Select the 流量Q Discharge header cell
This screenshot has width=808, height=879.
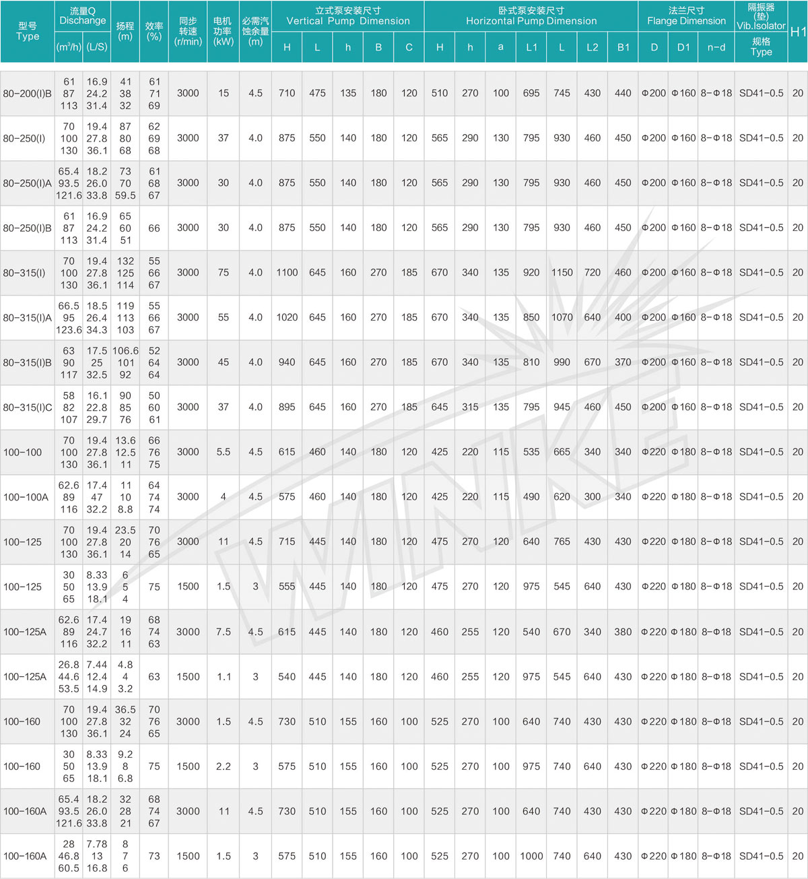coord(82,15)
